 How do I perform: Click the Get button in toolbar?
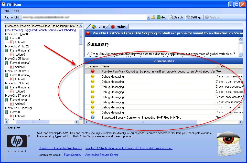tap(161, 17)
